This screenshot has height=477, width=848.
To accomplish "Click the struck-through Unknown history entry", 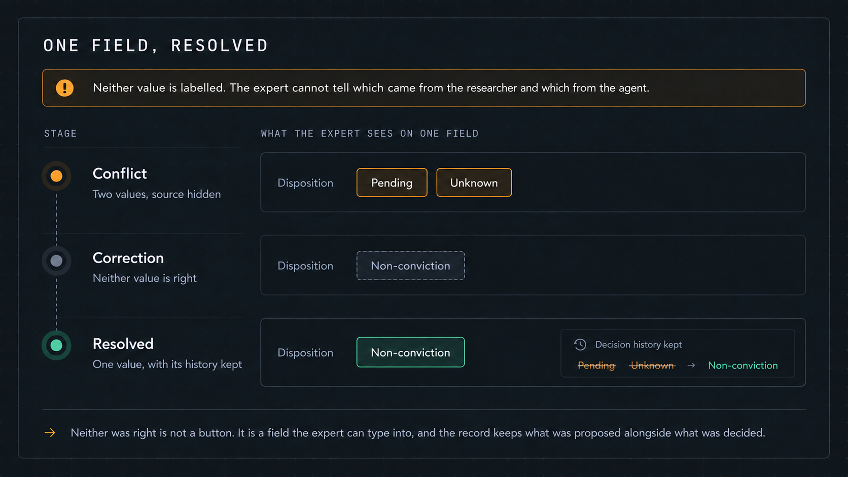I will pos(652,365).
